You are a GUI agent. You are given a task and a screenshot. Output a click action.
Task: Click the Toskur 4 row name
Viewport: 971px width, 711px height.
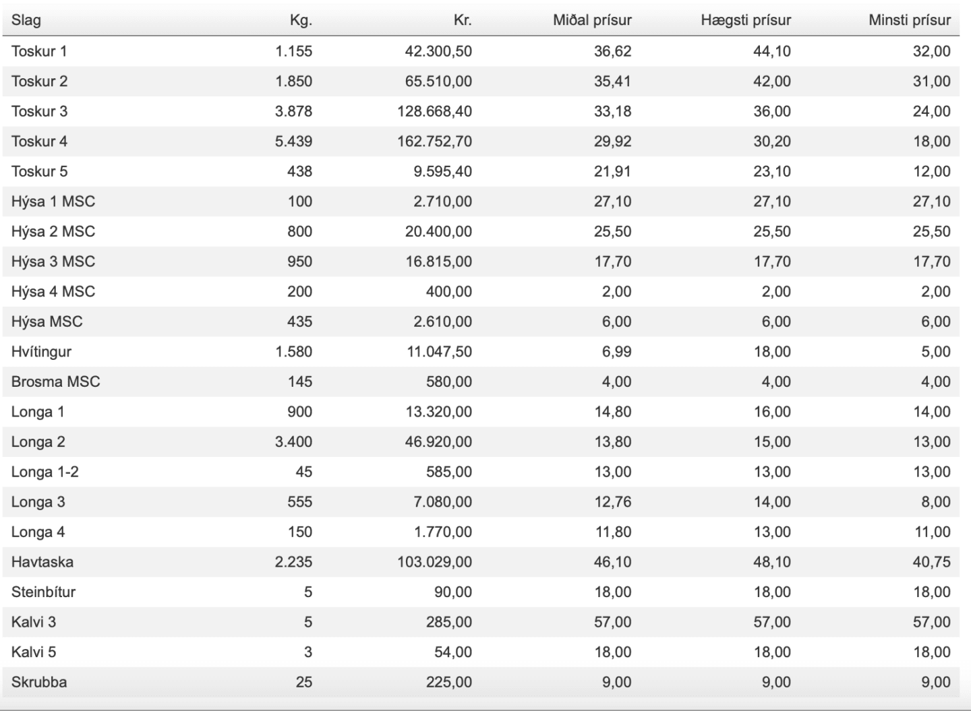pos(39,142)
